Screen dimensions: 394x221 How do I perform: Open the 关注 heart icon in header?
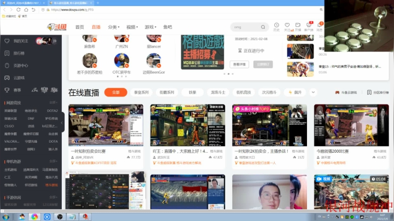coord(287,27)
